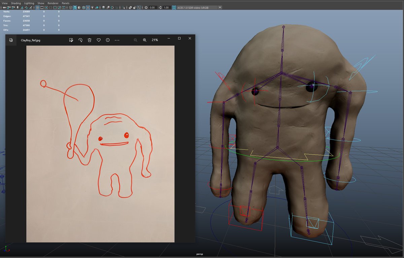Toggle X-ray active components icon
The image size is (404, 258).
[x=135, y=7]
